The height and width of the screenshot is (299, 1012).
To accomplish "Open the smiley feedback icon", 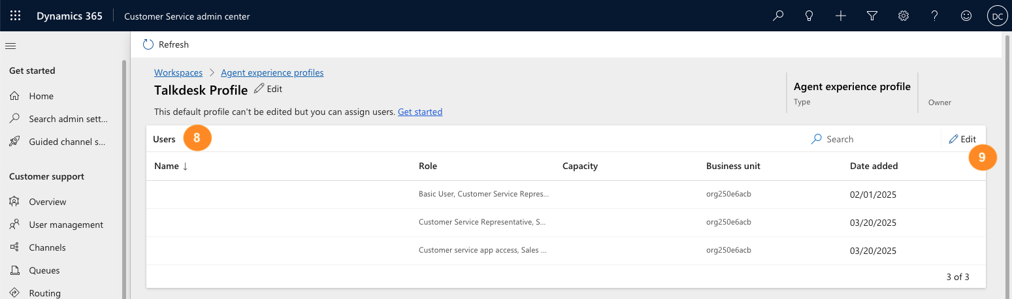I will (x=966, y=16).
